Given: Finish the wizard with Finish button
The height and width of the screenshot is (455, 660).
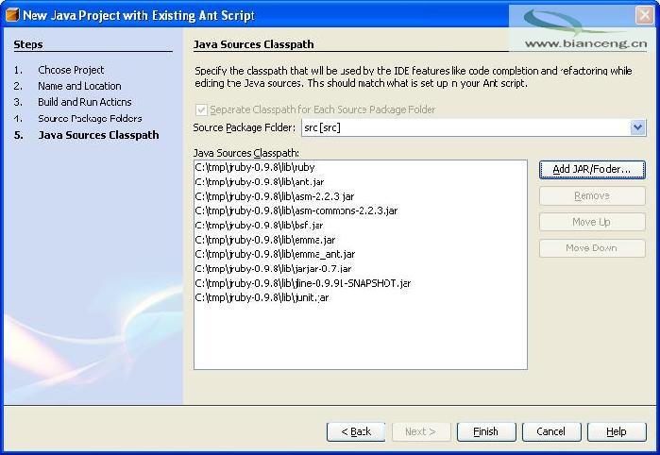Looking at the screenshot, I should point(486,431).
